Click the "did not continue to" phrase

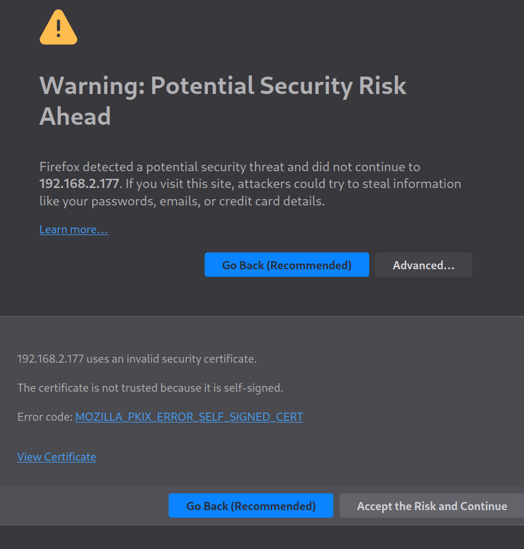[366, 167]
